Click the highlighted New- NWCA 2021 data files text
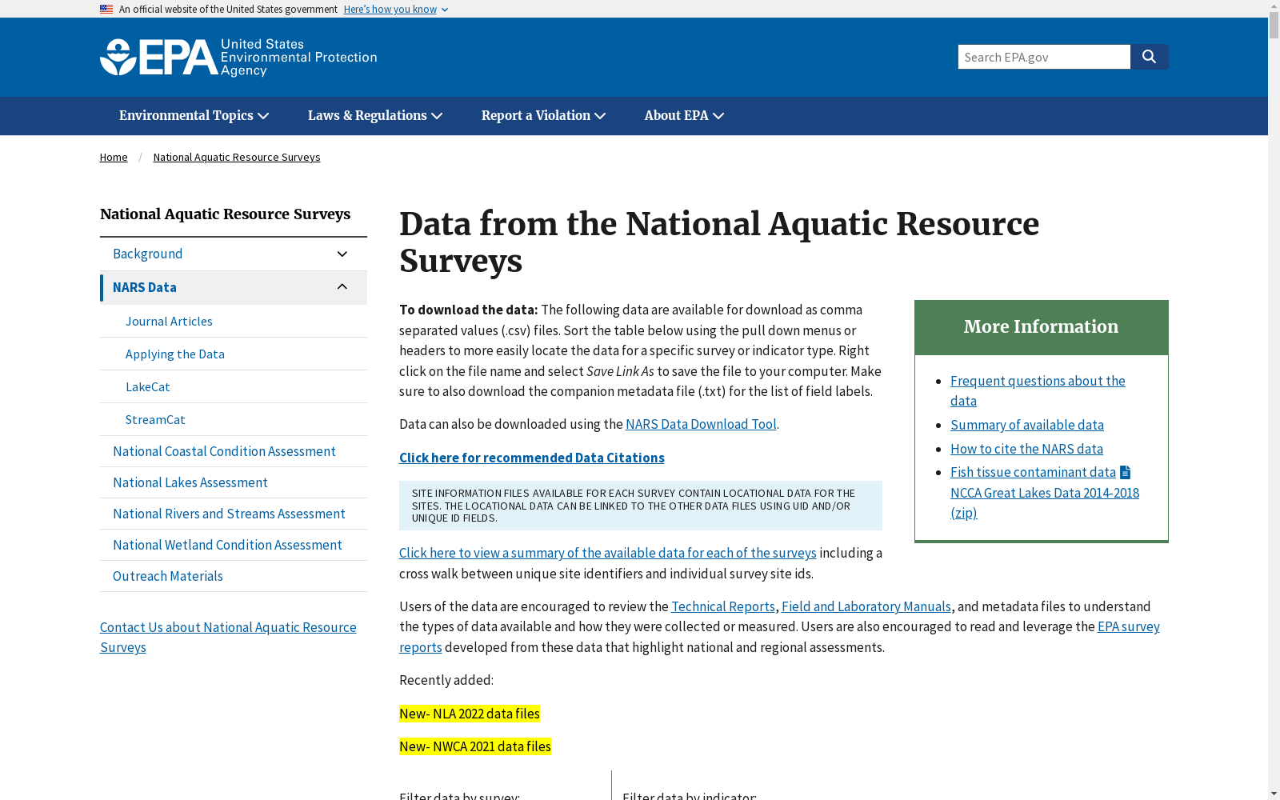 [475, 747]
